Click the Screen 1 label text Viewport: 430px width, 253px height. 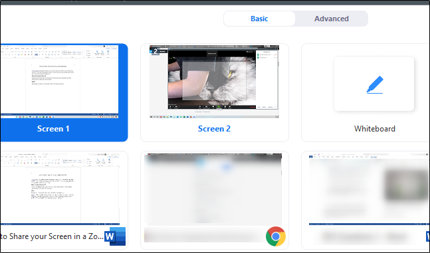(53, 129)
